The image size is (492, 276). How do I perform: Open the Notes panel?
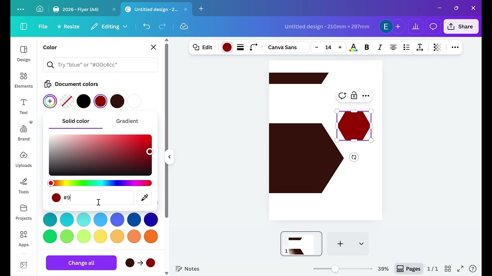point(187,269)
